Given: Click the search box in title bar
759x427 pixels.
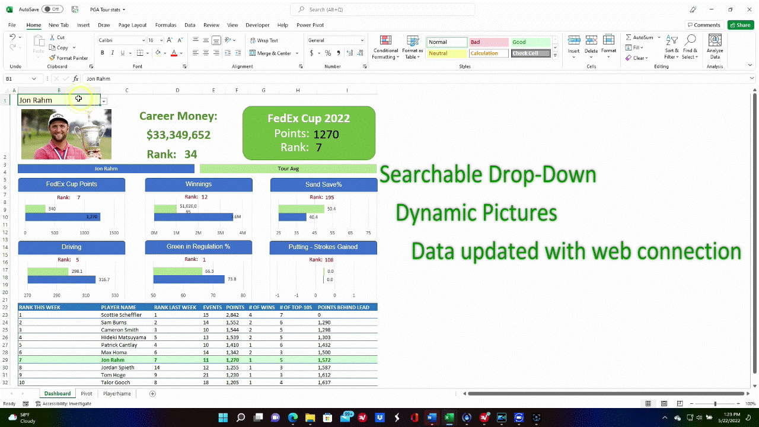Looking at the screenshot, I should (382, 9).
